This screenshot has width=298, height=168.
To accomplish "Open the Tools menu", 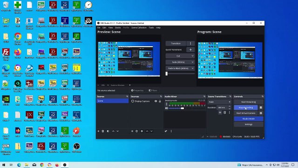I will [151, 28].
